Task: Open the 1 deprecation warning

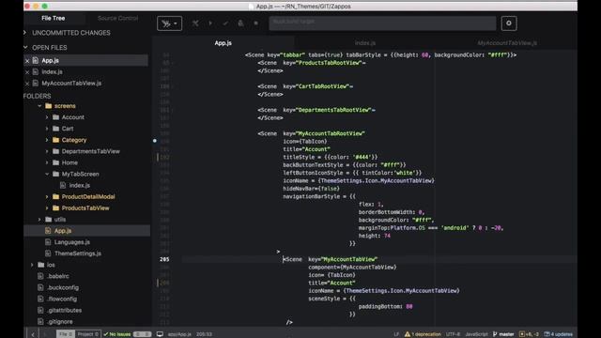Action: 423,334
